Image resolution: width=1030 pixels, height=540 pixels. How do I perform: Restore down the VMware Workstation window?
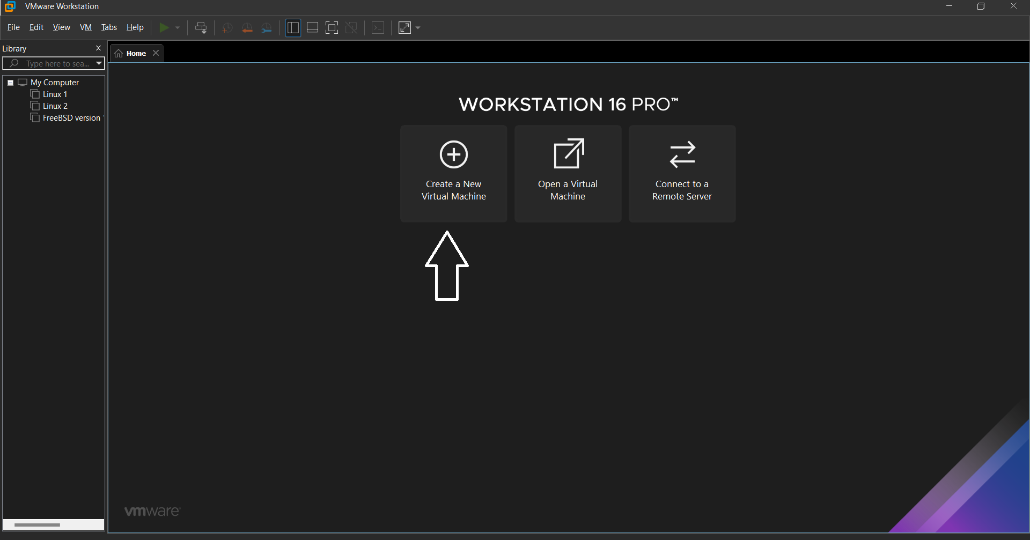click(x=981, y=6)
